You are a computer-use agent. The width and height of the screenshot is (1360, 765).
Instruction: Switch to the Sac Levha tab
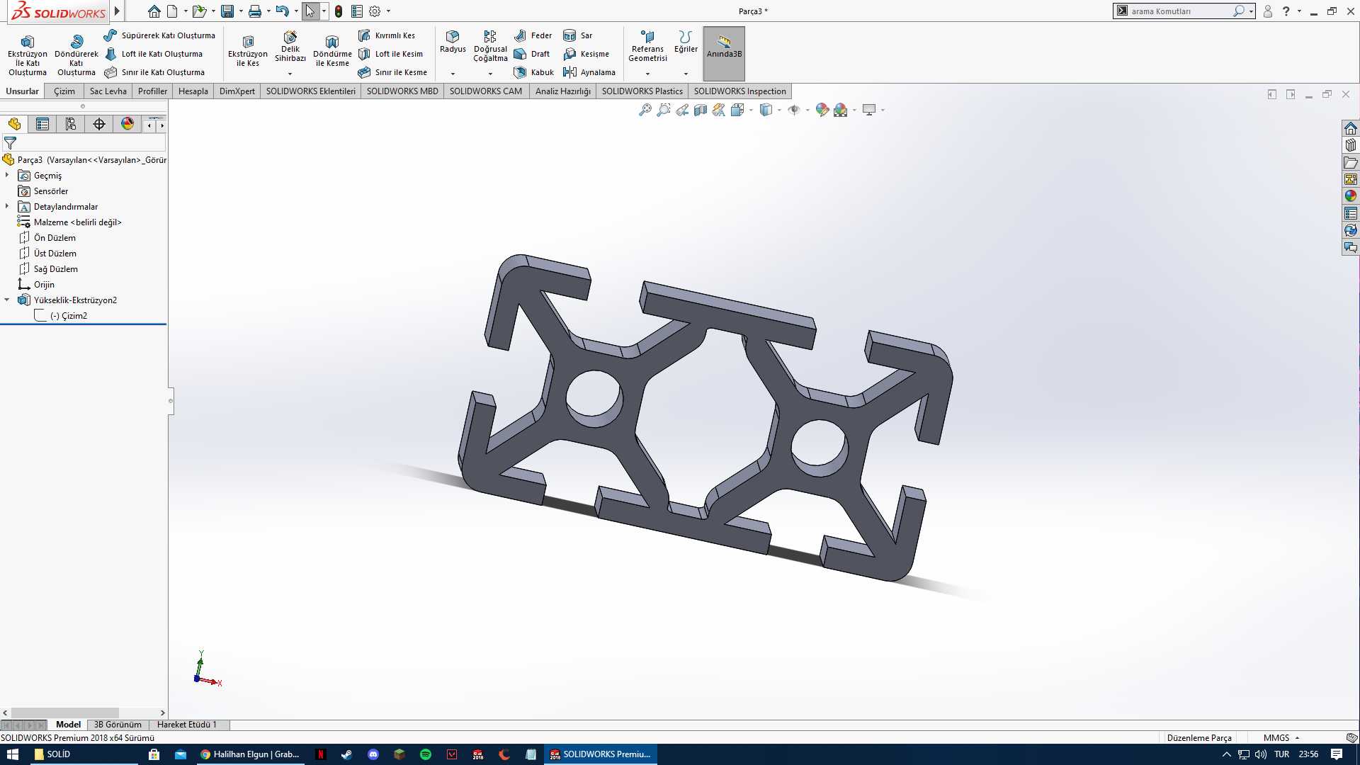coord(108,91)
